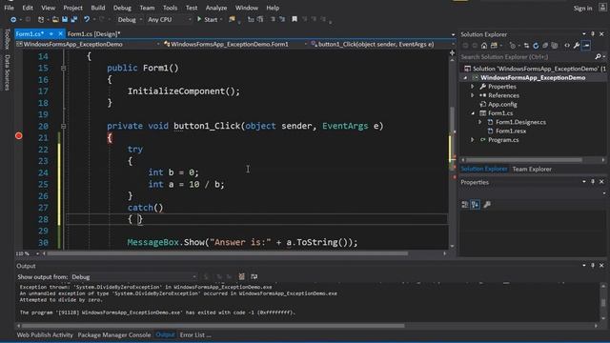Toggle Word Wrap in Output panel
610x343 pixels.
(x=254, y=276)
